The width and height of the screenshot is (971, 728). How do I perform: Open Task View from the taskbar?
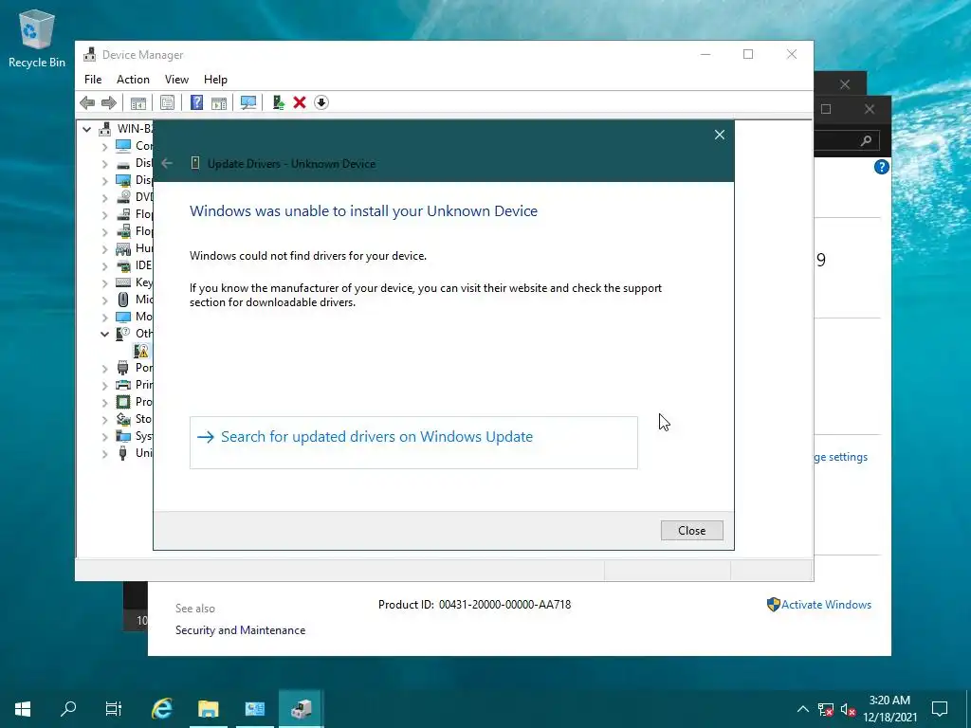[114, 709]
